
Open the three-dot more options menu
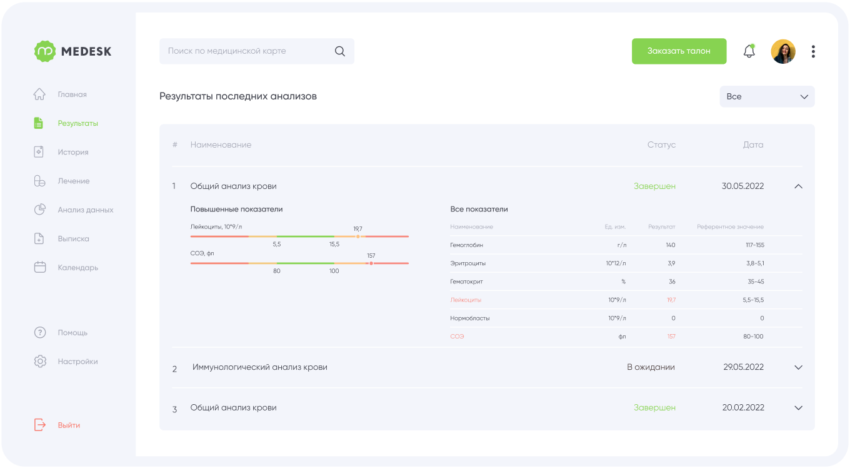(813, 51)
